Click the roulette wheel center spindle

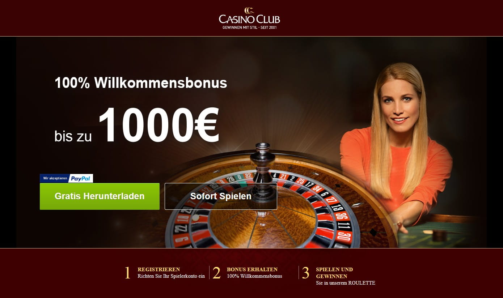tap(261, 170)
